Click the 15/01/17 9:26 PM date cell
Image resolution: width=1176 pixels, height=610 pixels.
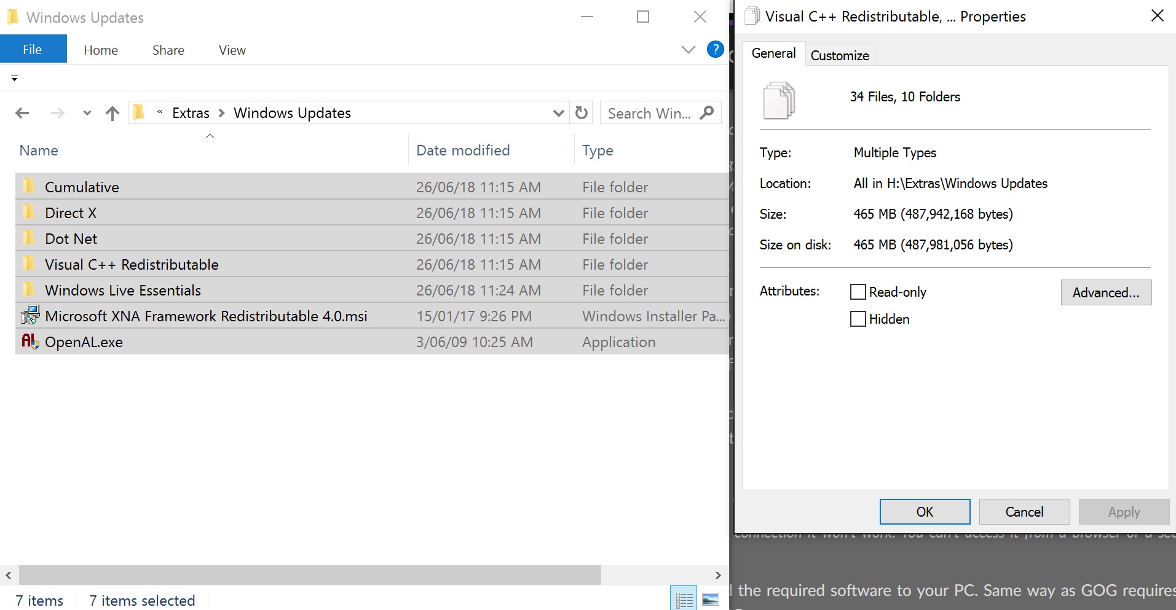tap(474, 316)
